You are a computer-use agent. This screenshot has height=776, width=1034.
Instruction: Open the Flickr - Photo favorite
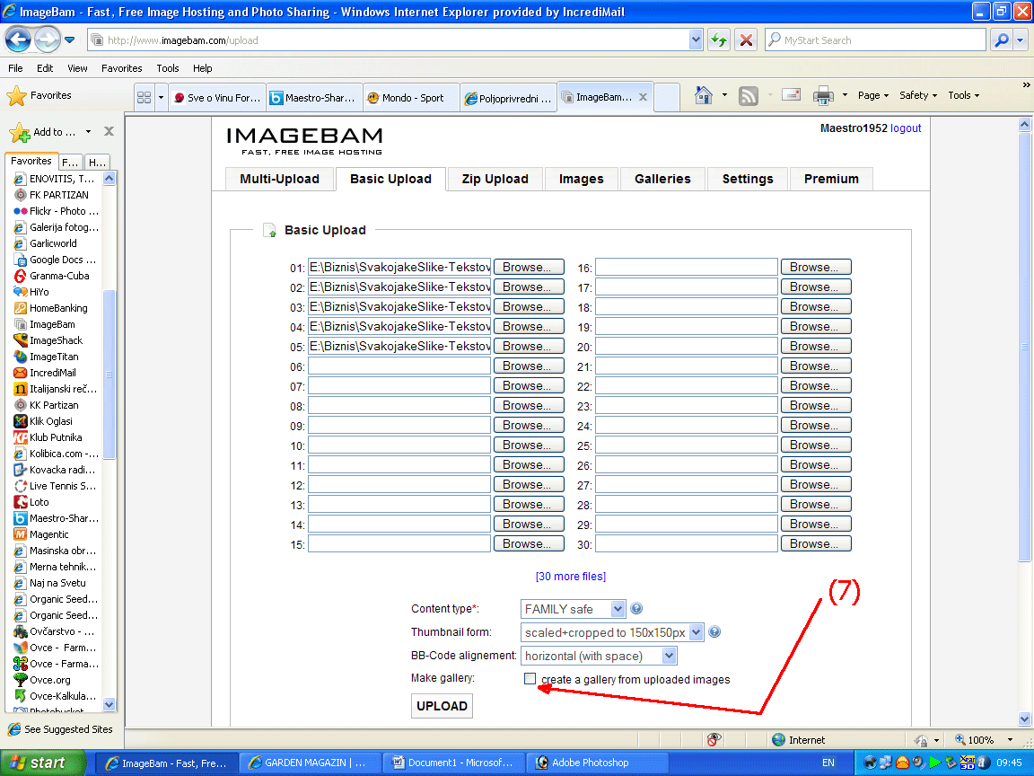coord(56,211)
